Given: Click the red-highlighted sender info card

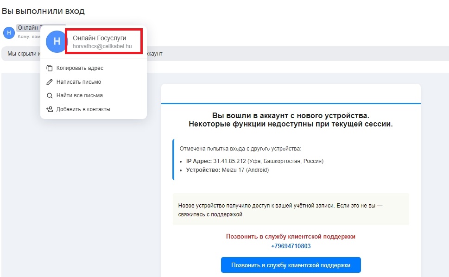Looking at the screenshot, I should click(104, 41).
